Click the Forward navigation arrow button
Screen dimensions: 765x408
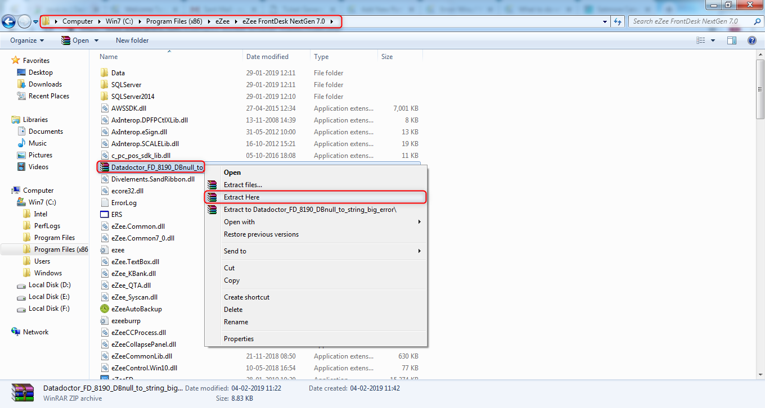(24, 22)
